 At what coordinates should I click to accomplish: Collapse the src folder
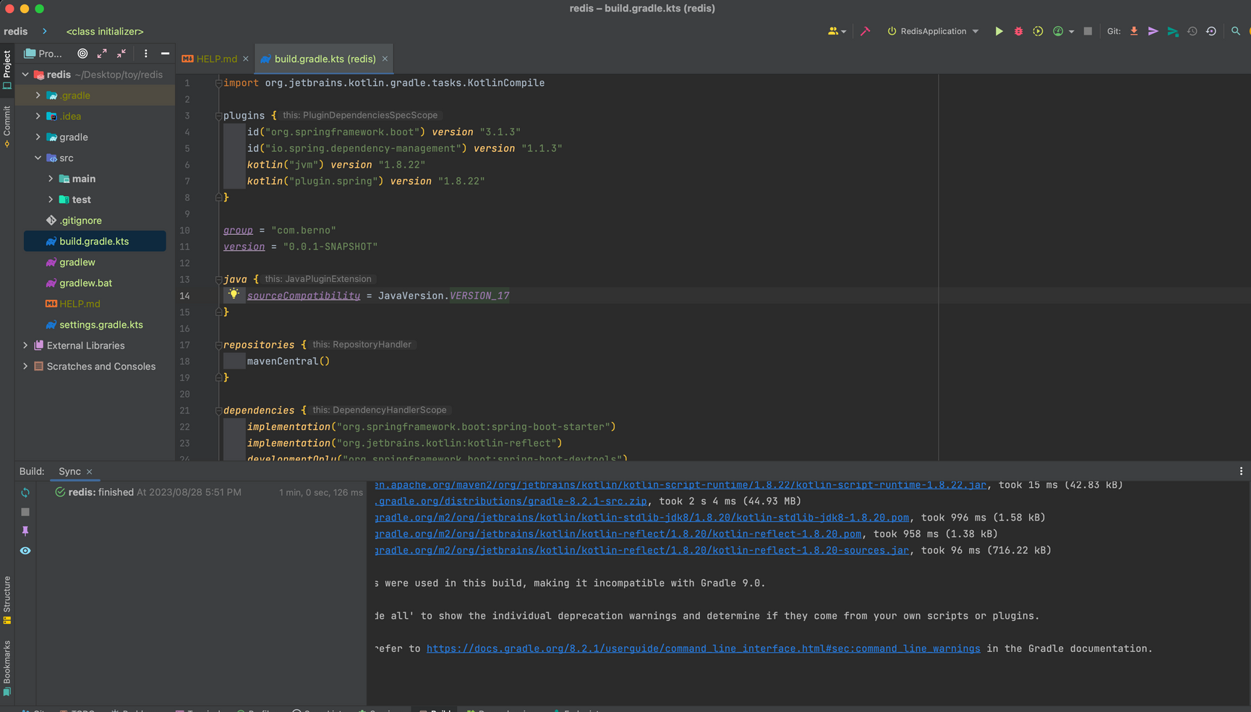(x=38, y=158)
